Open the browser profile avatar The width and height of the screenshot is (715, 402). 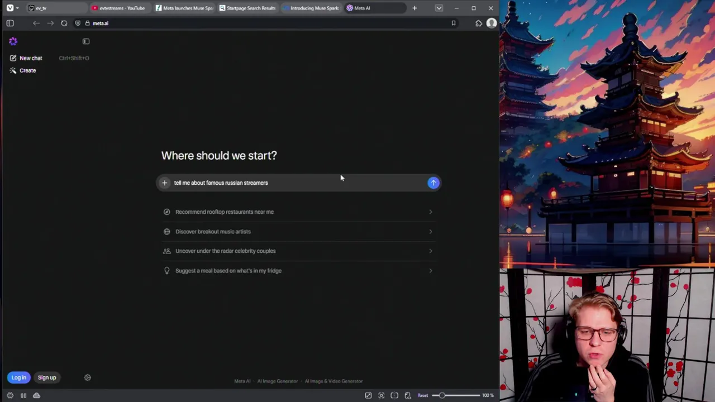pyautogui.click(x=492, y=23)
